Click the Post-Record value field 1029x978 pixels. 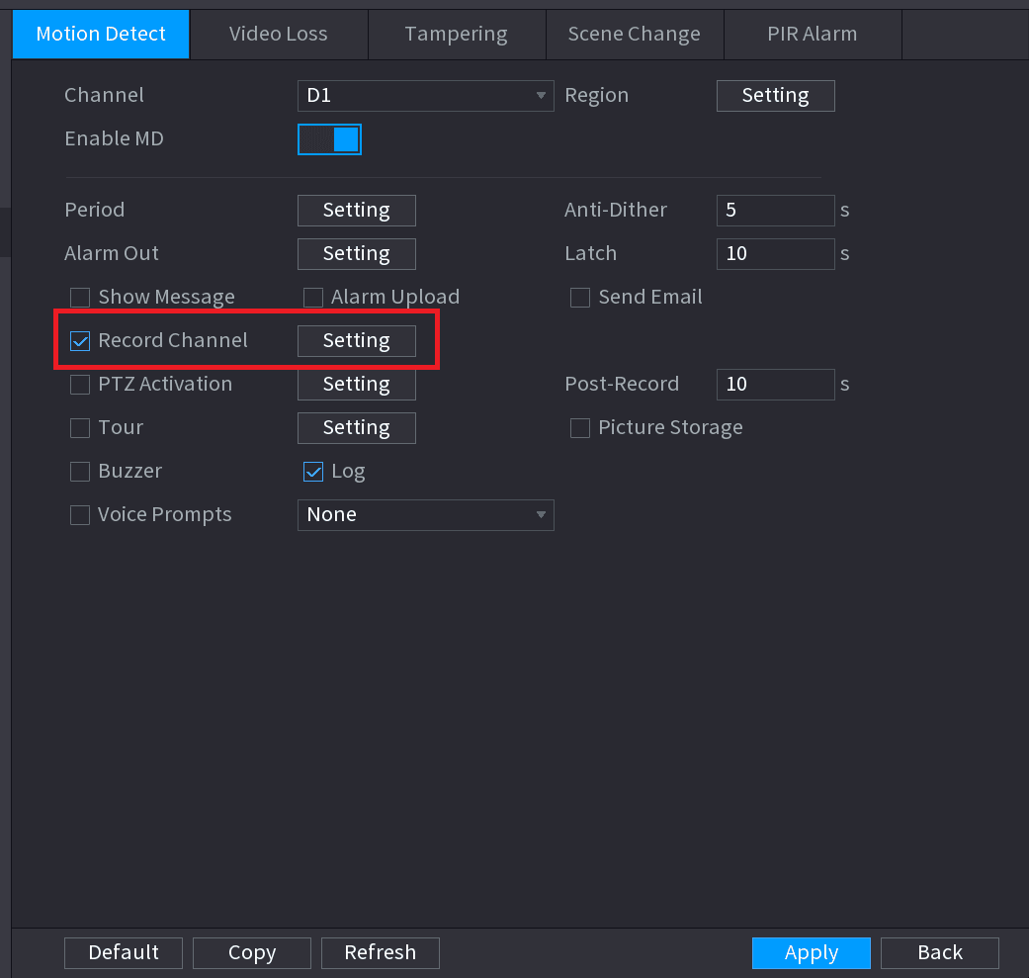776,384
